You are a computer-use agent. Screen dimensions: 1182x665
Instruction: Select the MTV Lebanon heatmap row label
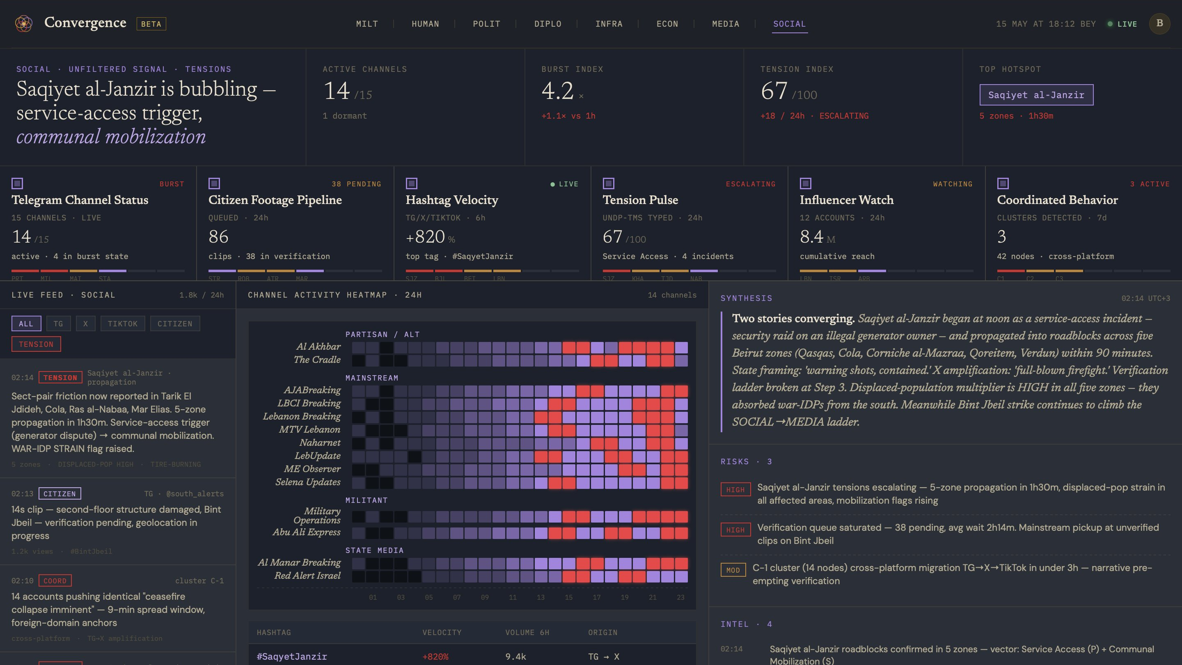point(310,430)
